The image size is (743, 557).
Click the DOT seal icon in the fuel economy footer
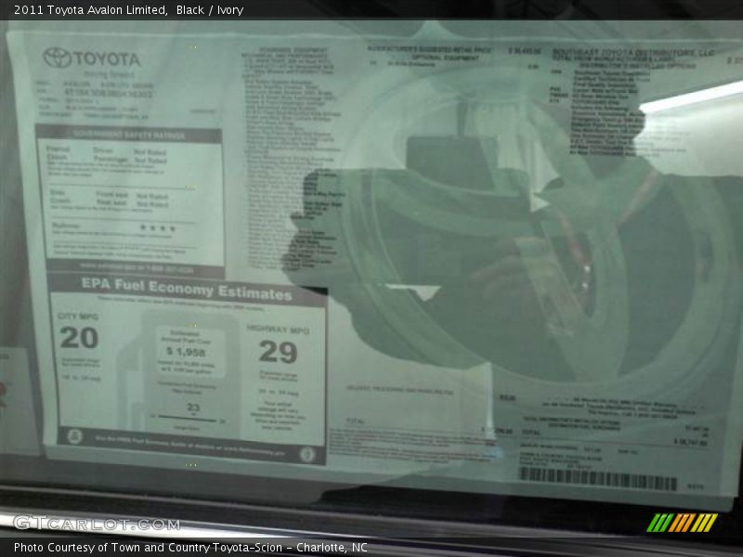click(x=307, y=455)
